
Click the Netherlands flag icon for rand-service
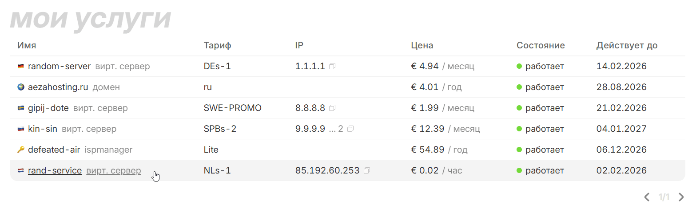point(21,170)
